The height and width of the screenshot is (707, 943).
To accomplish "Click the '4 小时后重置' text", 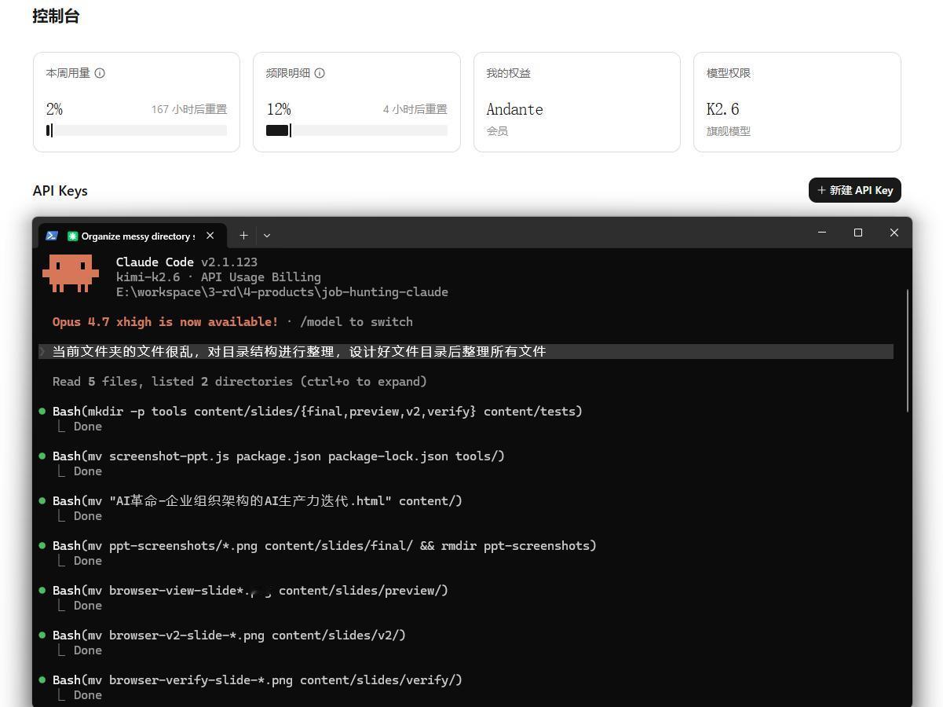I will tap(415, 109).
